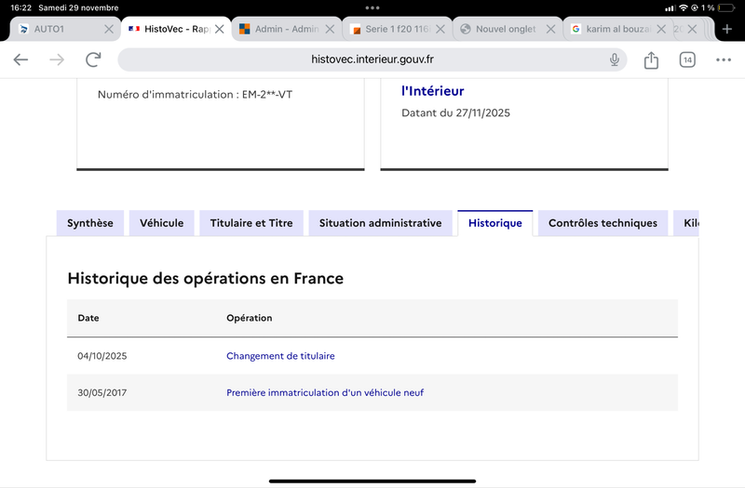The image size is (745, 488).
Task: Switch to the Contrôles techniques tab
Action: [603, 223]
